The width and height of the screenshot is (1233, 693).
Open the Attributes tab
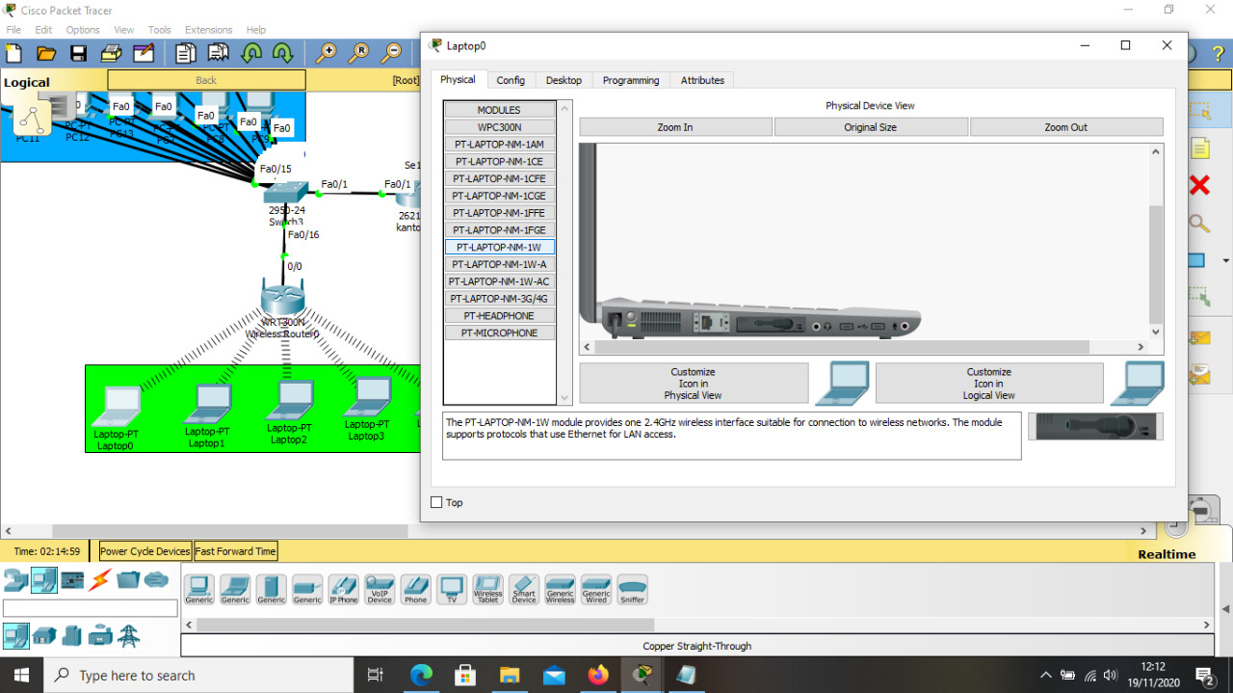[702, 80]
